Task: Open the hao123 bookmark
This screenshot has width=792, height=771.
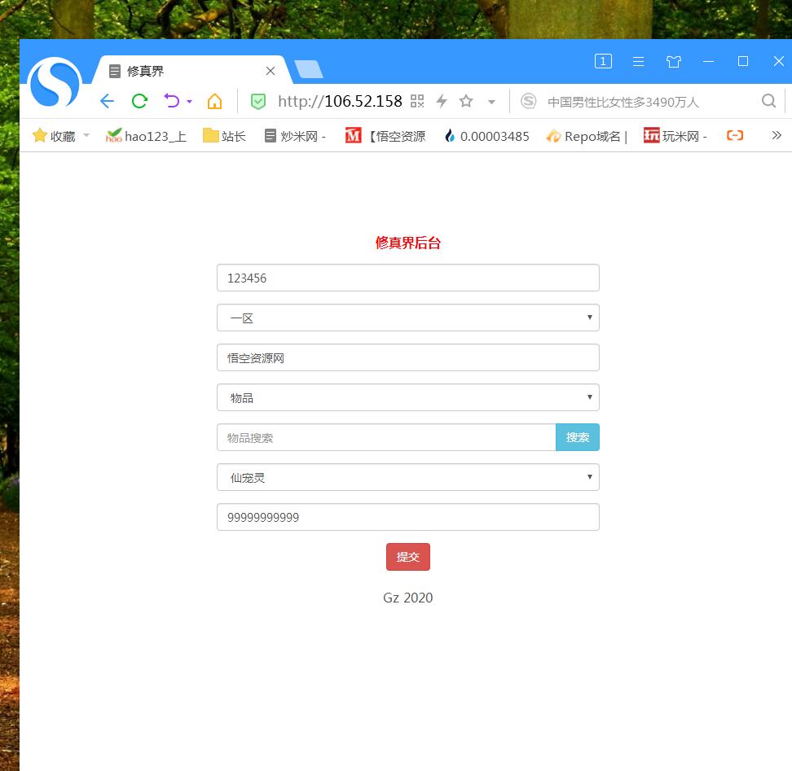Action: pyautogui.click(x=147, y=136)
